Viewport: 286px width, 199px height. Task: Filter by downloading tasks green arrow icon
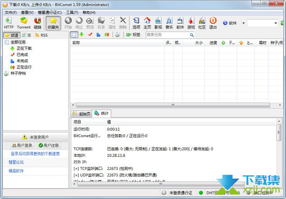click(x=82, y=35)
